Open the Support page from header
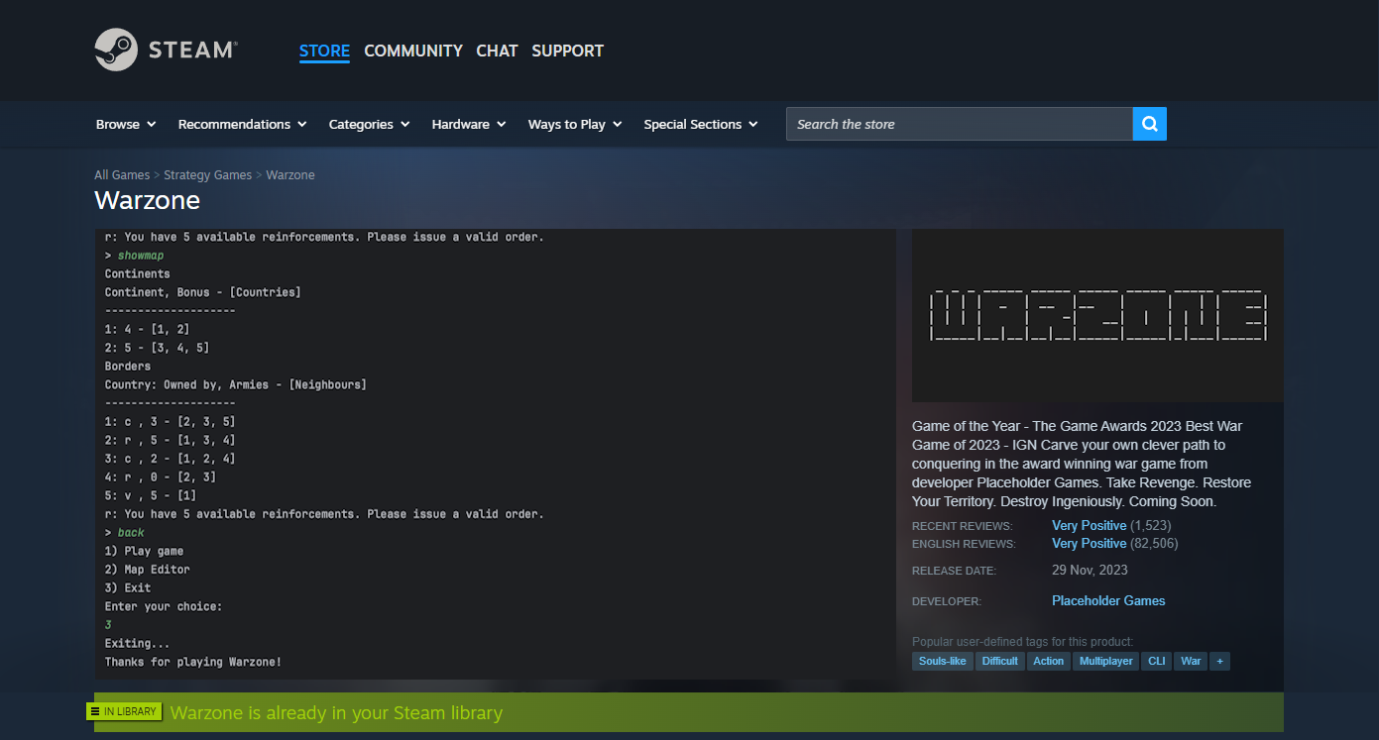This screenshot has height=740, width=1379. click(567, 51)
